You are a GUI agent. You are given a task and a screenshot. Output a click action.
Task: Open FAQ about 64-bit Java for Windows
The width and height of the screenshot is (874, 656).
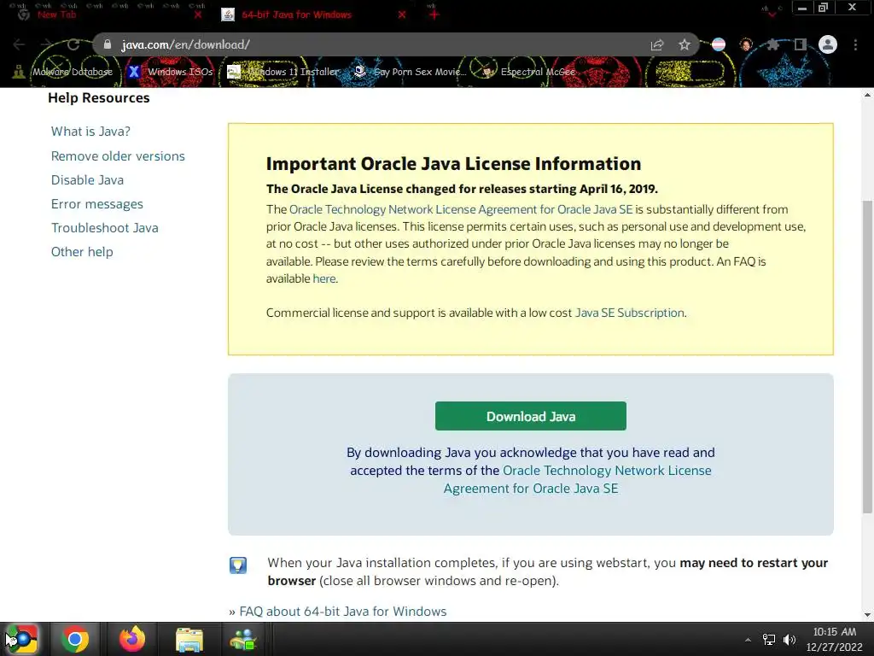(x=343, y=612)
